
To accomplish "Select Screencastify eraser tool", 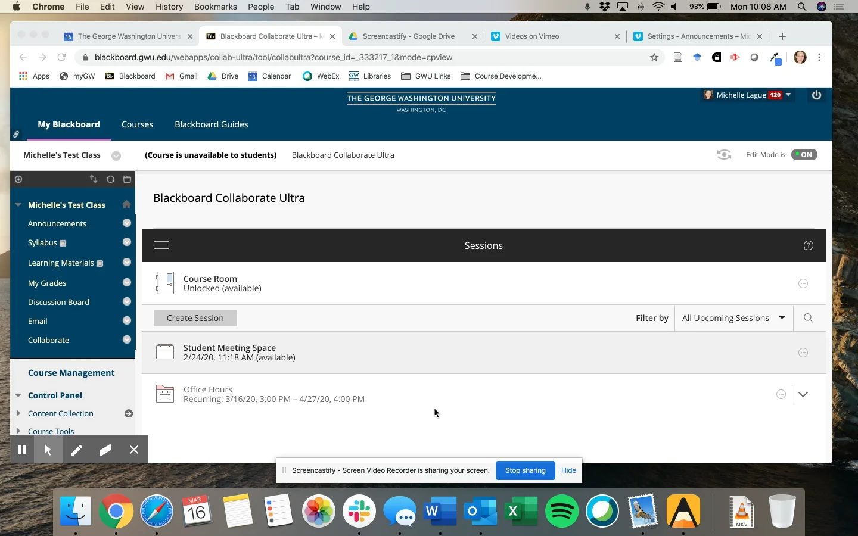I will click(105, 450).
